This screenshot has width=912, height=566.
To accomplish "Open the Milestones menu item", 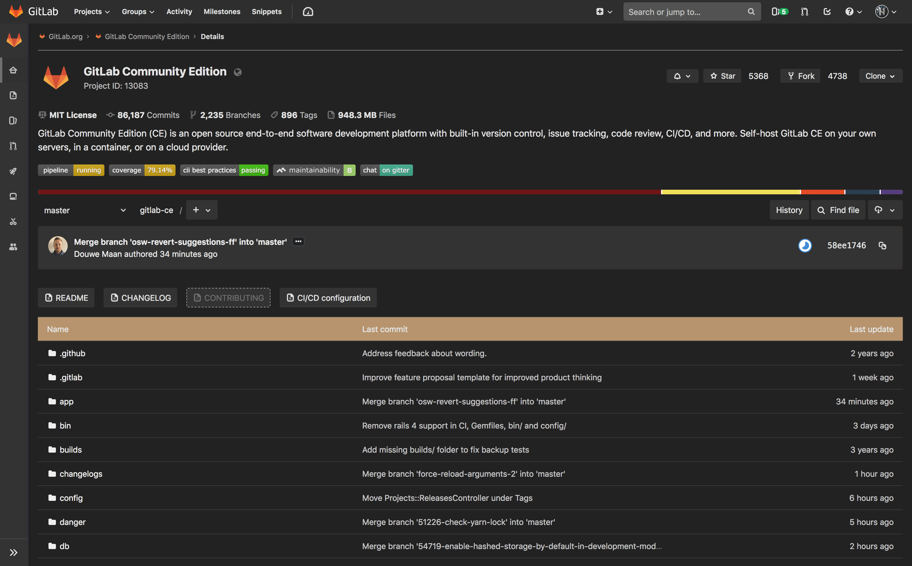I will tap(222, 11).
